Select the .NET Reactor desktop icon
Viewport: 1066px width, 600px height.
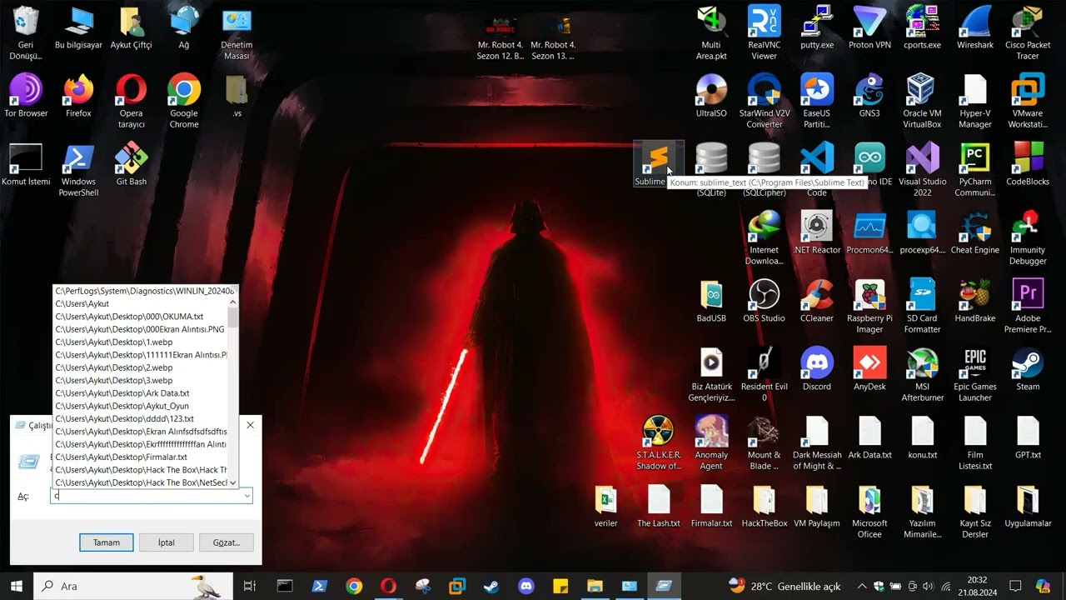(x=817, y=232)
